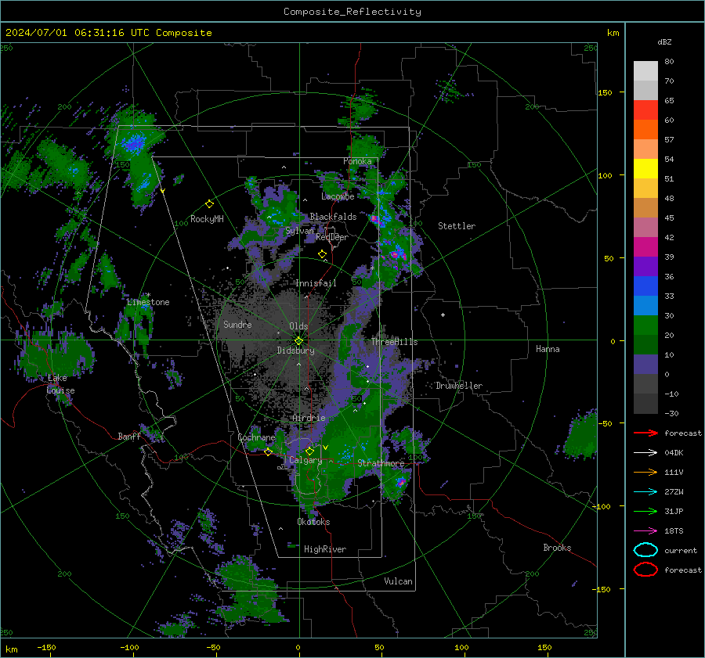Click the RedDeer city label
The image size is (705, 658).
[332, 237]
